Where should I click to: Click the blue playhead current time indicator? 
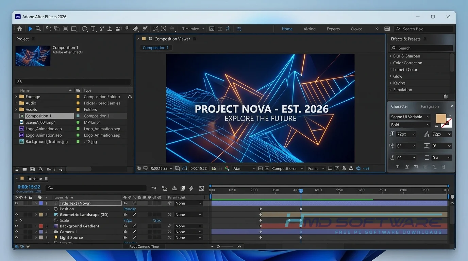301,191
